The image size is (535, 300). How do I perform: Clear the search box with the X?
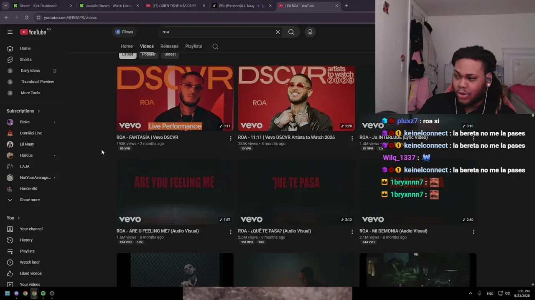pos(278,32)
